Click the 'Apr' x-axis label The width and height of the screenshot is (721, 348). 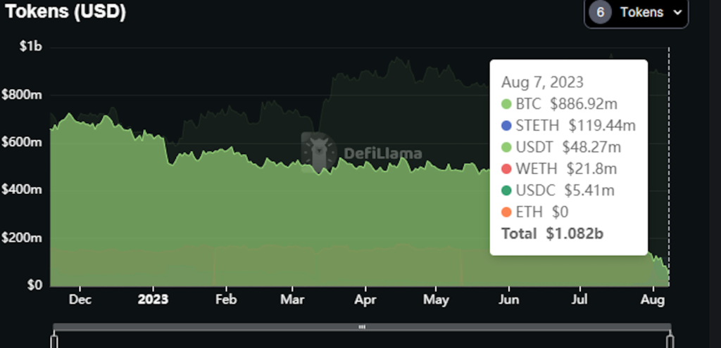coord(365,299)
